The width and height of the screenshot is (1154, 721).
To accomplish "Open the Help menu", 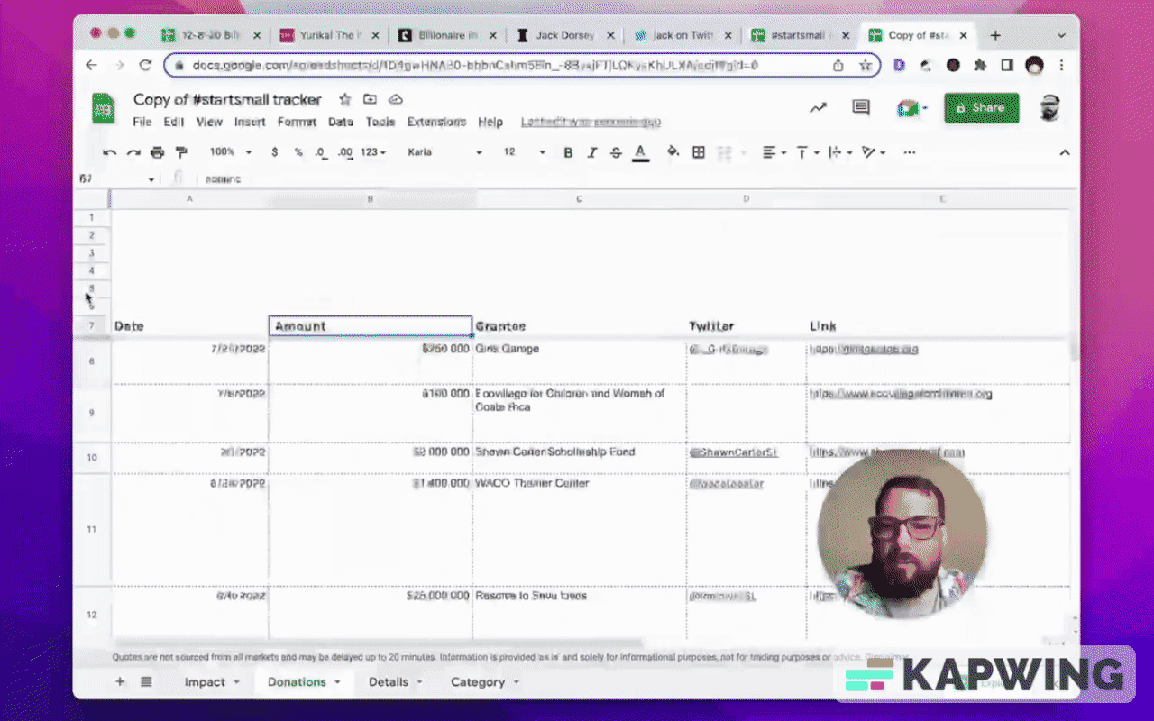I will coord(490,122).
